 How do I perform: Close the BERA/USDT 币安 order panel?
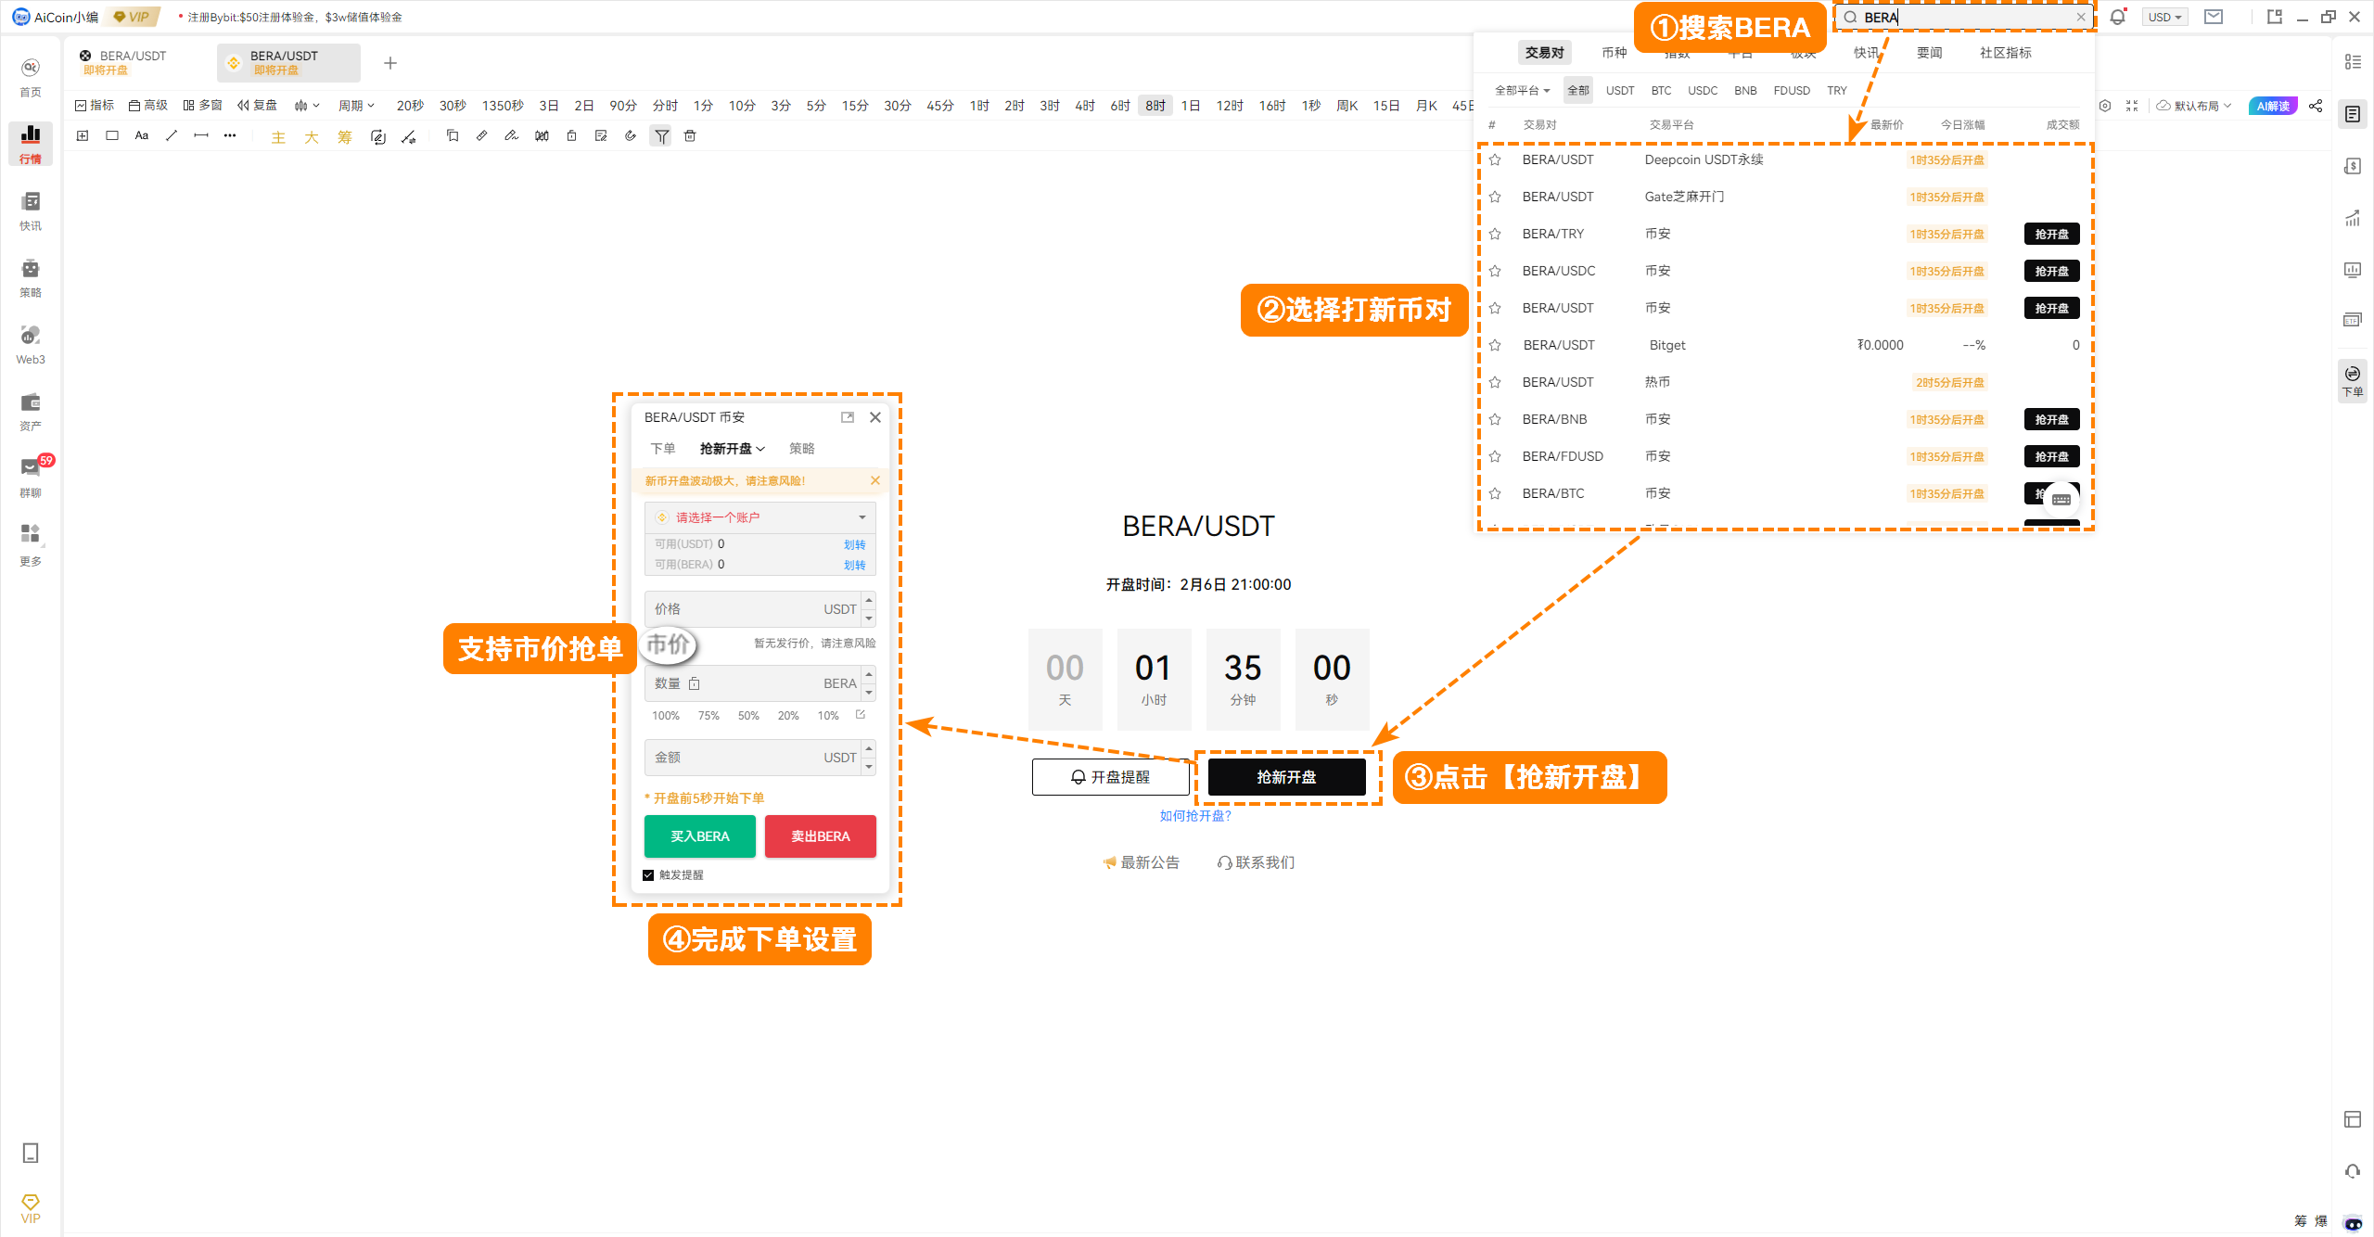point(875,417)
